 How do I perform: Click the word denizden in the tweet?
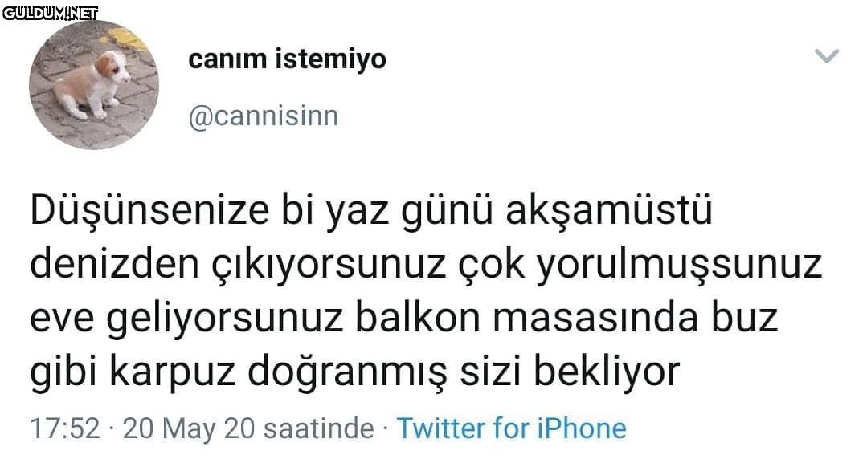[114, 265]
